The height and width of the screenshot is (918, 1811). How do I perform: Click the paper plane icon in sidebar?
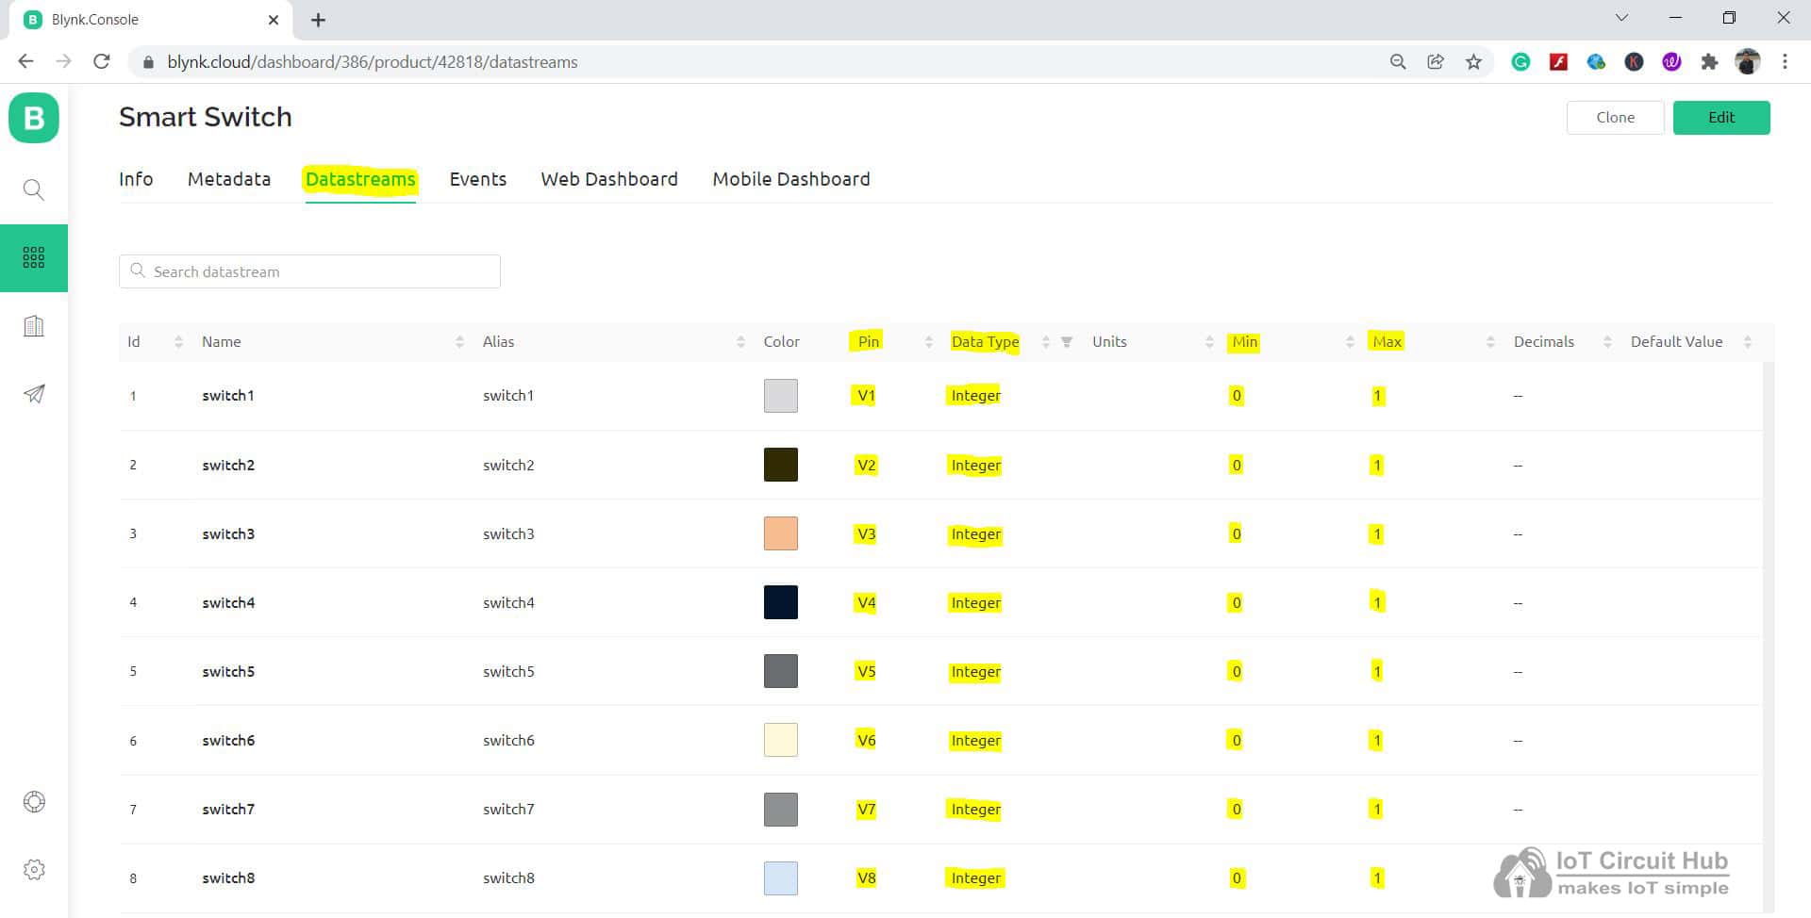coord(34,394)
